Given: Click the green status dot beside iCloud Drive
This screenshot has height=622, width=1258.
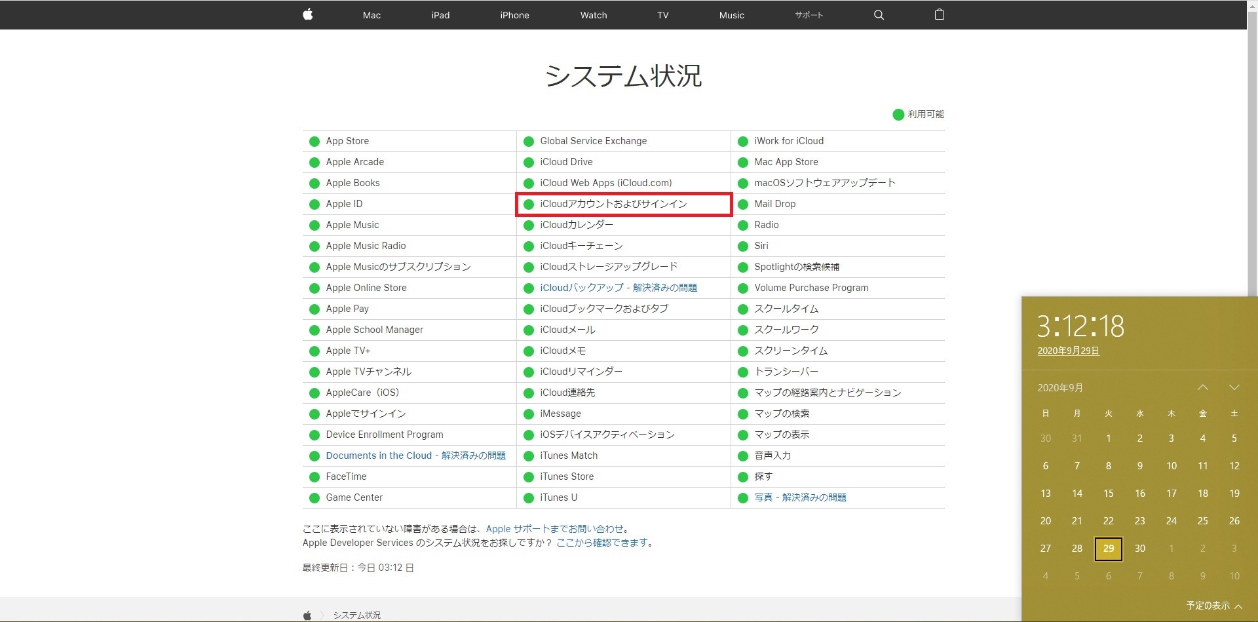Looking at the screenshot, I should point(529,162).
